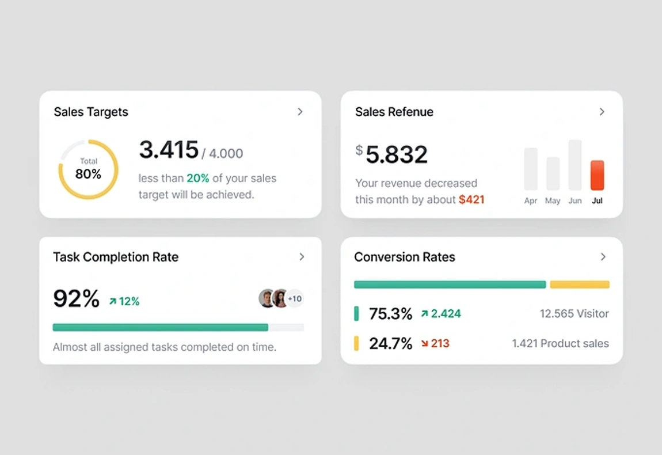The image size is (662, 455).
Task: Select the Jun revenue bar
Action: [x=575, y=165]
